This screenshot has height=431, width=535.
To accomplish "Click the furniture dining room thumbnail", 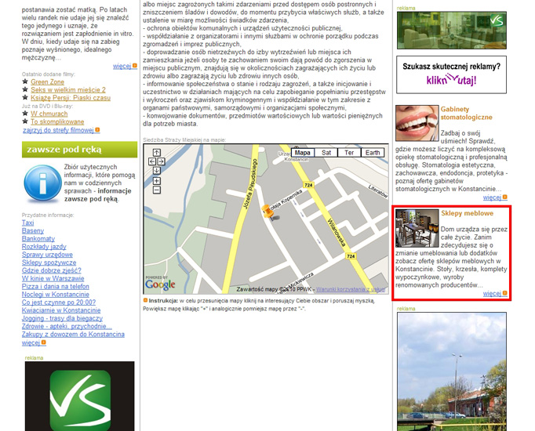I will coord(417,228).
